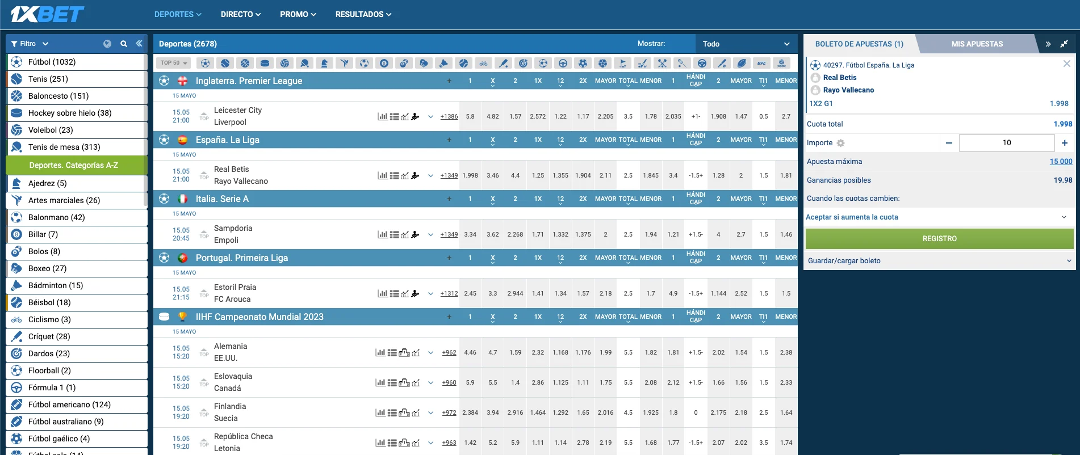The width and height of the screenshot is (1080, 455).
Task: Expand bet slip with double right arrows
Action: pyautogui.click(x=1048, y=44)
